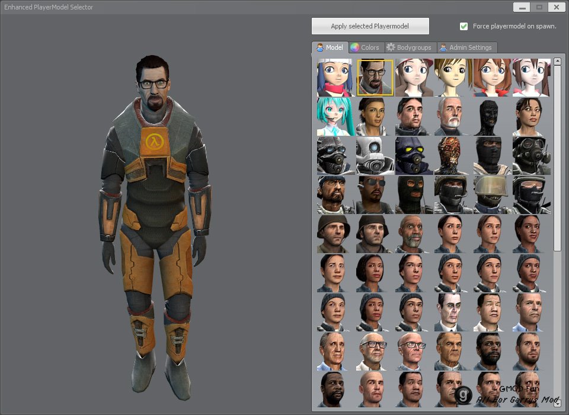This screenshot has height=415, width=569.
Task: Choose the blonde anime girl with dark eyes
Action: click(453, 78)
